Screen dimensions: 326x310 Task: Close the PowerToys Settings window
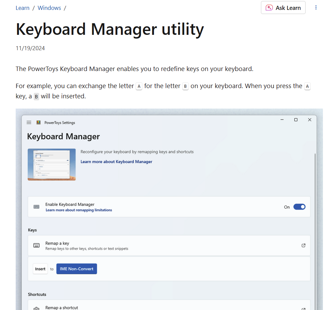pos(310,119)
